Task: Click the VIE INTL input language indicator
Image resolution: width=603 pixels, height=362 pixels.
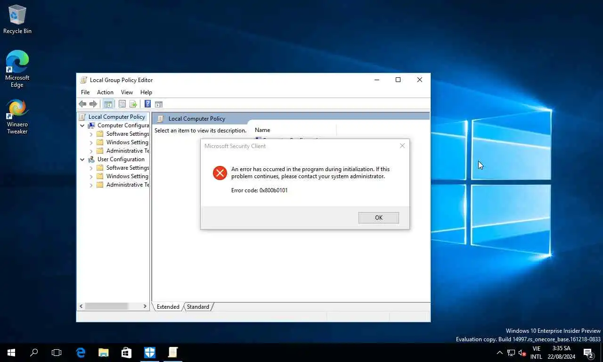Action: click(536, 353)
